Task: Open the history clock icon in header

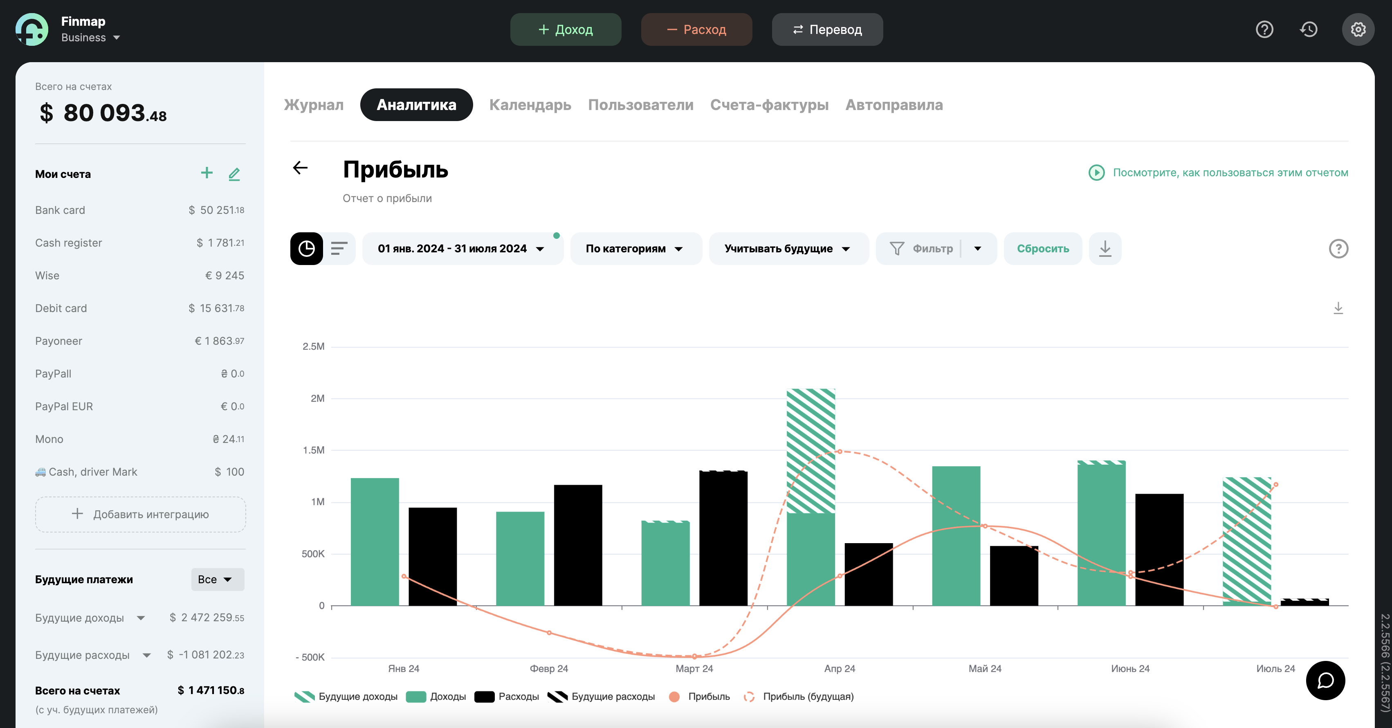Action: coord(1308,29)
